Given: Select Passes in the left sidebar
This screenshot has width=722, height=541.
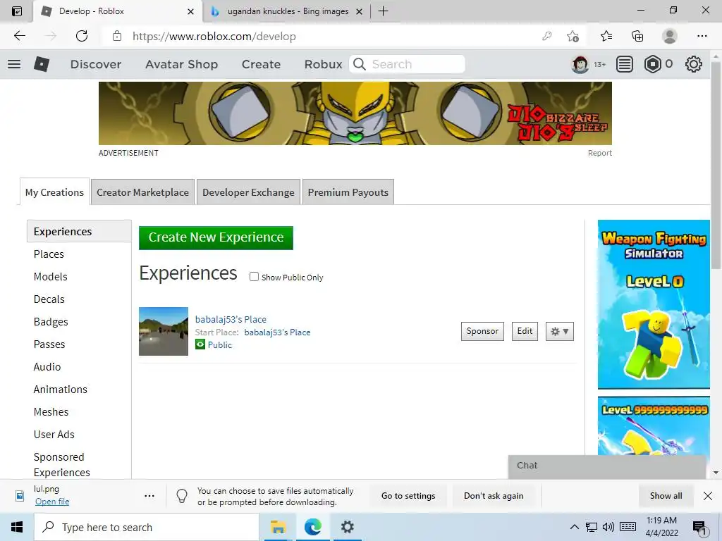Looking at the screenshot, I should 49,344.
